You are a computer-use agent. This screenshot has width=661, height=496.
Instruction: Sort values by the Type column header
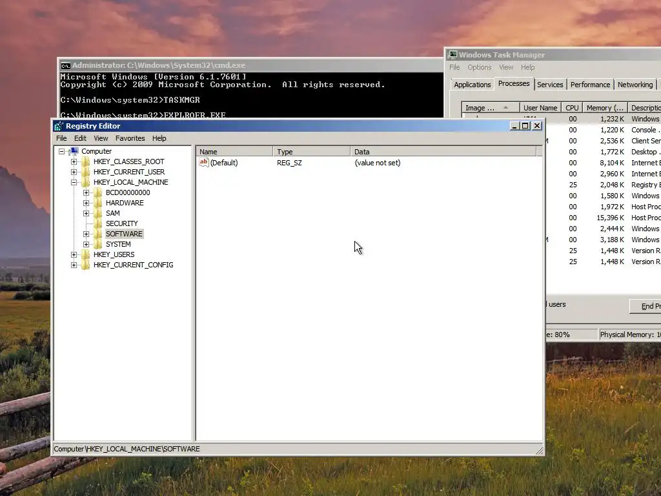tap(312, 151)
